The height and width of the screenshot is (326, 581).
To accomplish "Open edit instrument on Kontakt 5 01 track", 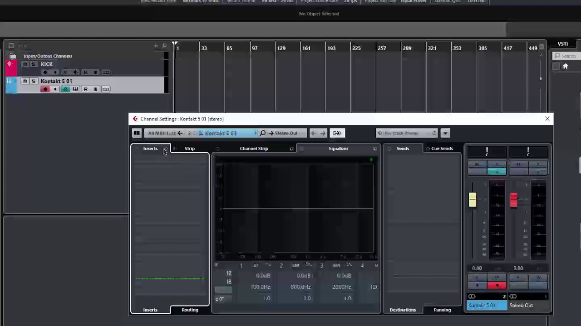I will 65,89.
